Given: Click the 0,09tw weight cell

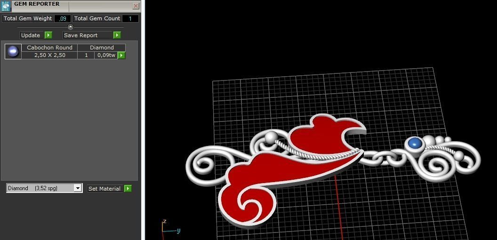Looking at the screenshot, I should (106, 55).
